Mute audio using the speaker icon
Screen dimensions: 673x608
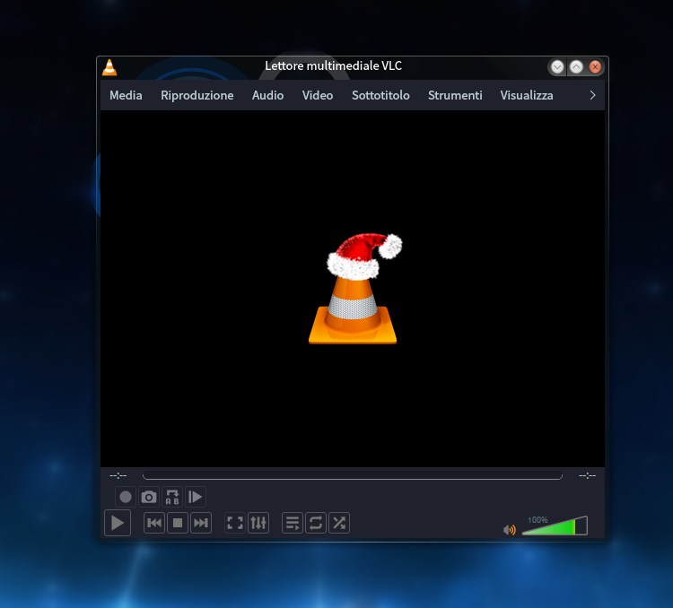tap(510, 530)
